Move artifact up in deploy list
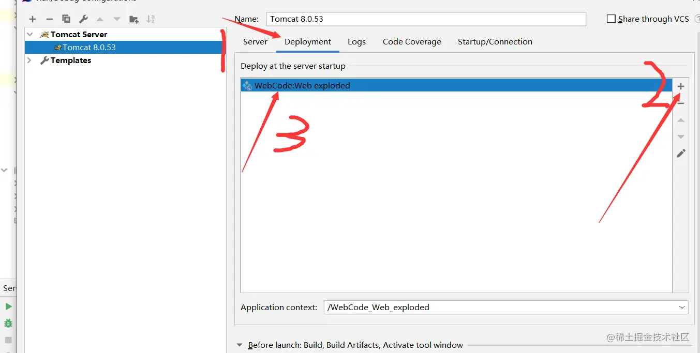 681,120
